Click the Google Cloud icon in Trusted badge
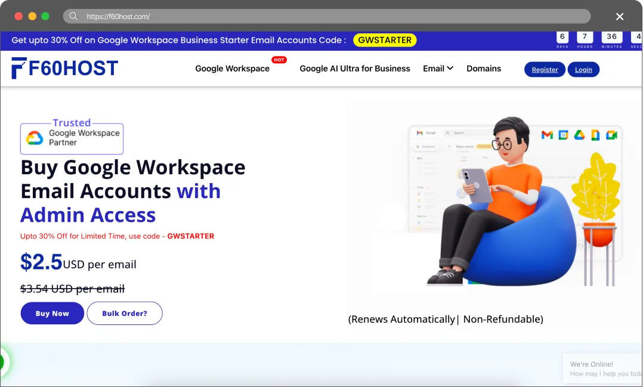The width and height of the screenshot is (643, 387). point(35,138)
